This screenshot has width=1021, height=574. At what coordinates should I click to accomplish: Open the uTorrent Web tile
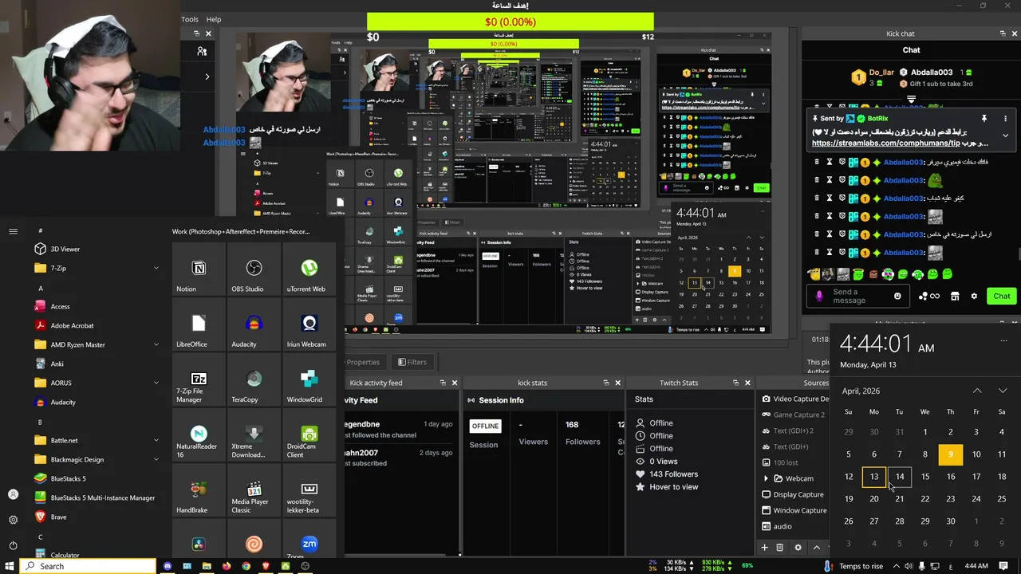309,269
